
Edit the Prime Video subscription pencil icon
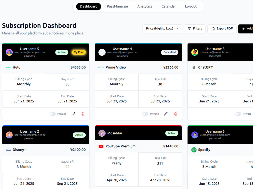click(x=166, y=114)
